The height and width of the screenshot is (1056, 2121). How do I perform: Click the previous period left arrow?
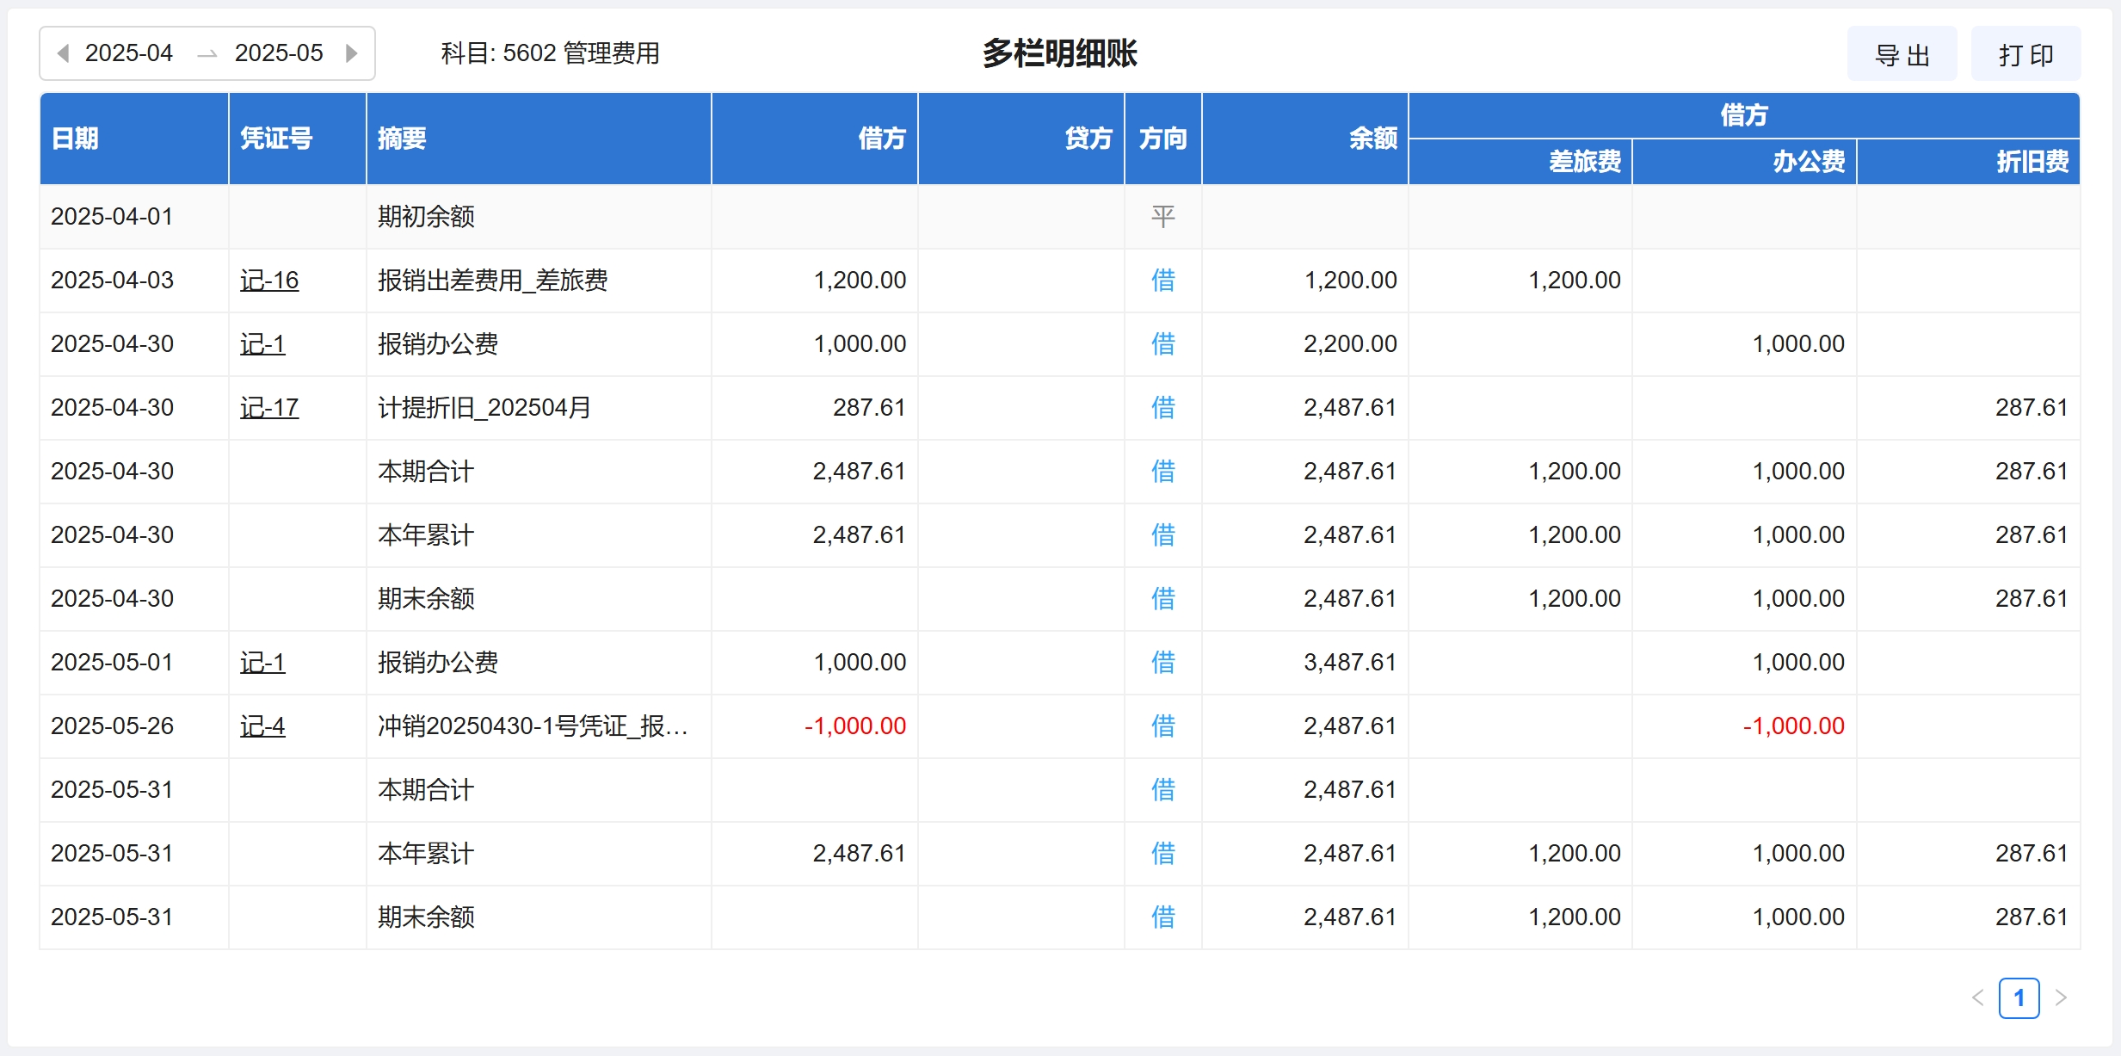[63, 53]
